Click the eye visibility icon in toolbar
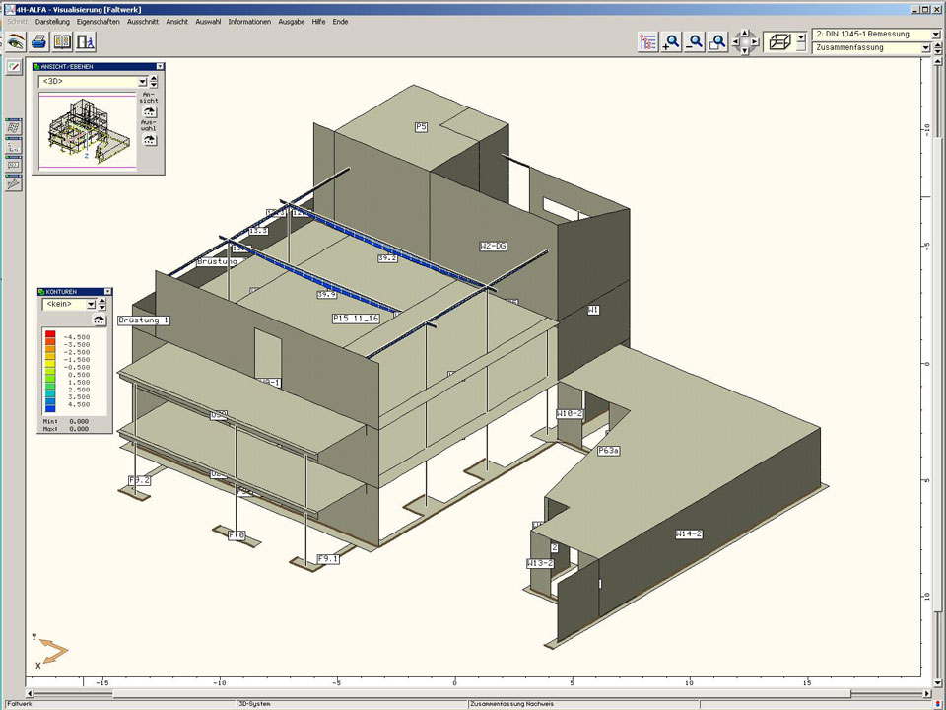The image size is (946, 710). pyautogui.click(x=15, y=42)
